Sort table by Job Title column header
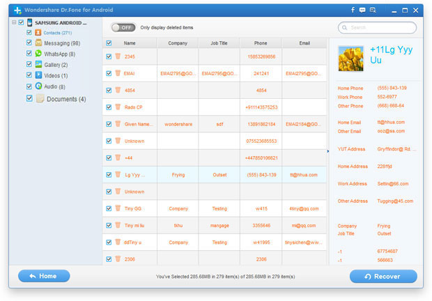The width and height of the screenshot is (432, 301). 219,43
